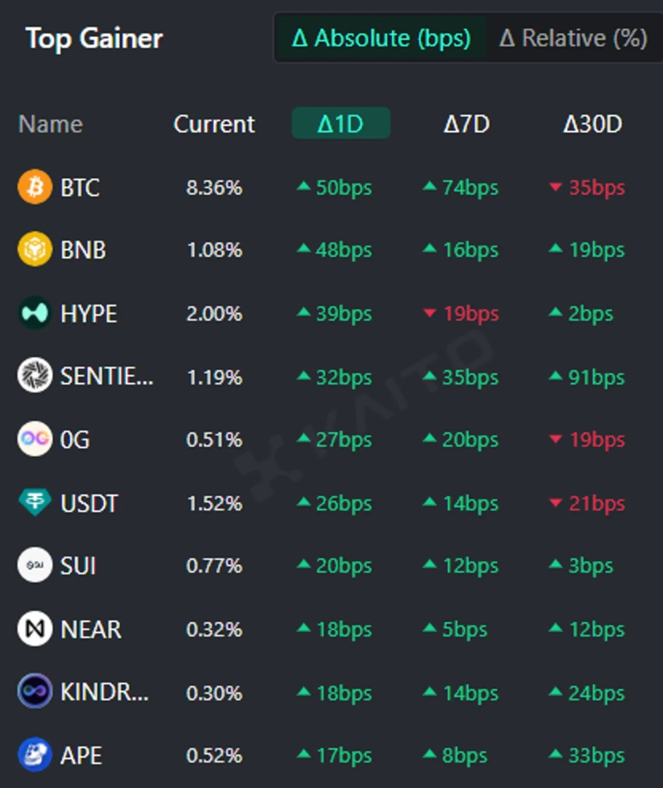
Task: Switch to Δ Absolute (bps) view
Action: pyautogui.click(x=381, y=38)
